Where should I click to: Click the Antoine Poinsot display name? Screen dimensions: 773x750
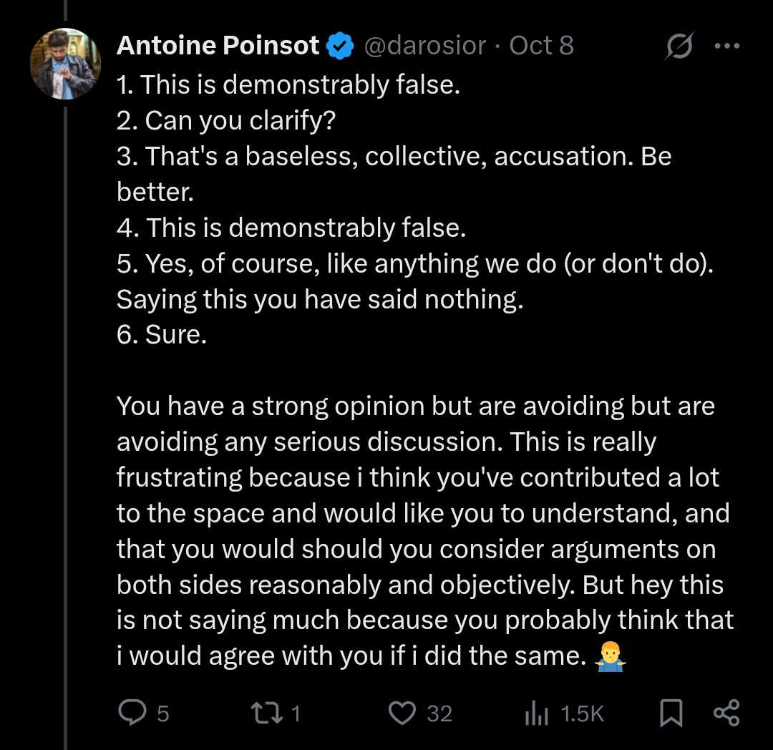click(218, 46)
